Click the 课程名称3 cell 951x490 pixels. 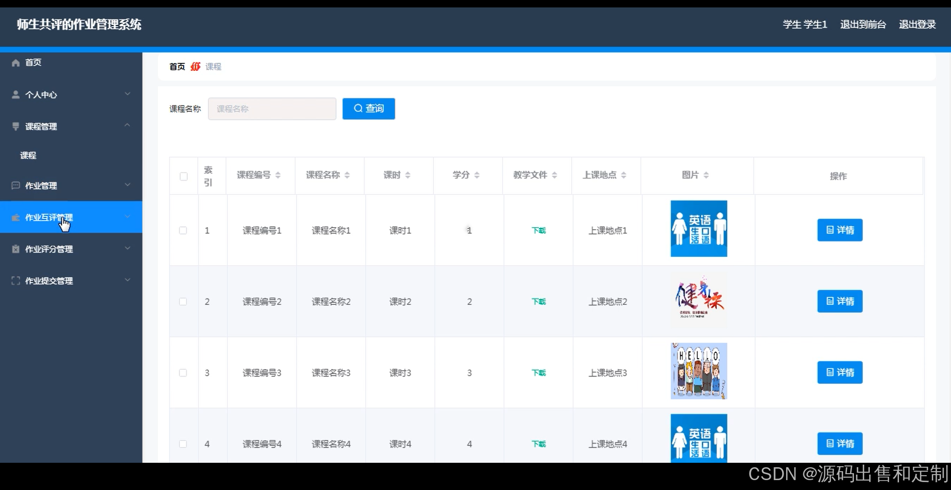(x=331, y=373)
